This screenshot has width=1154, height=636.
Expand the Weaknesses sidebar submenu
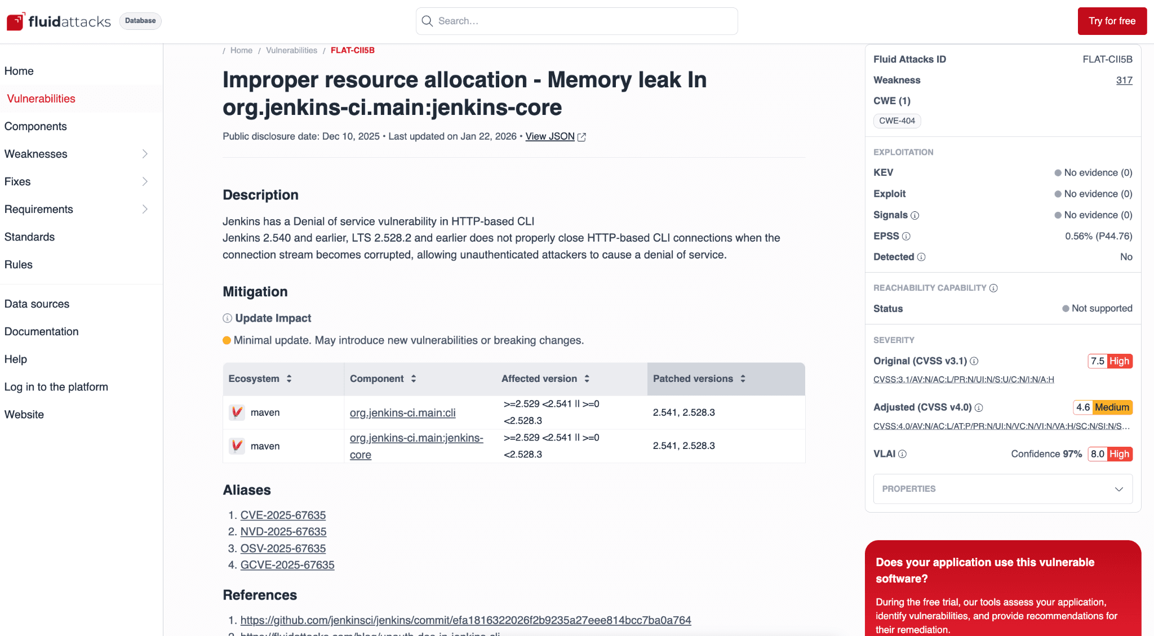coord(145,154)
